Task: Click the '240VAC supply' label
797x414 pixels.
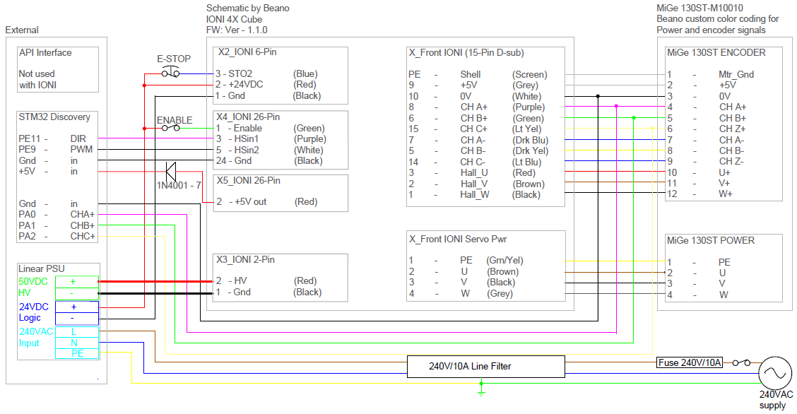Action: 776,400
